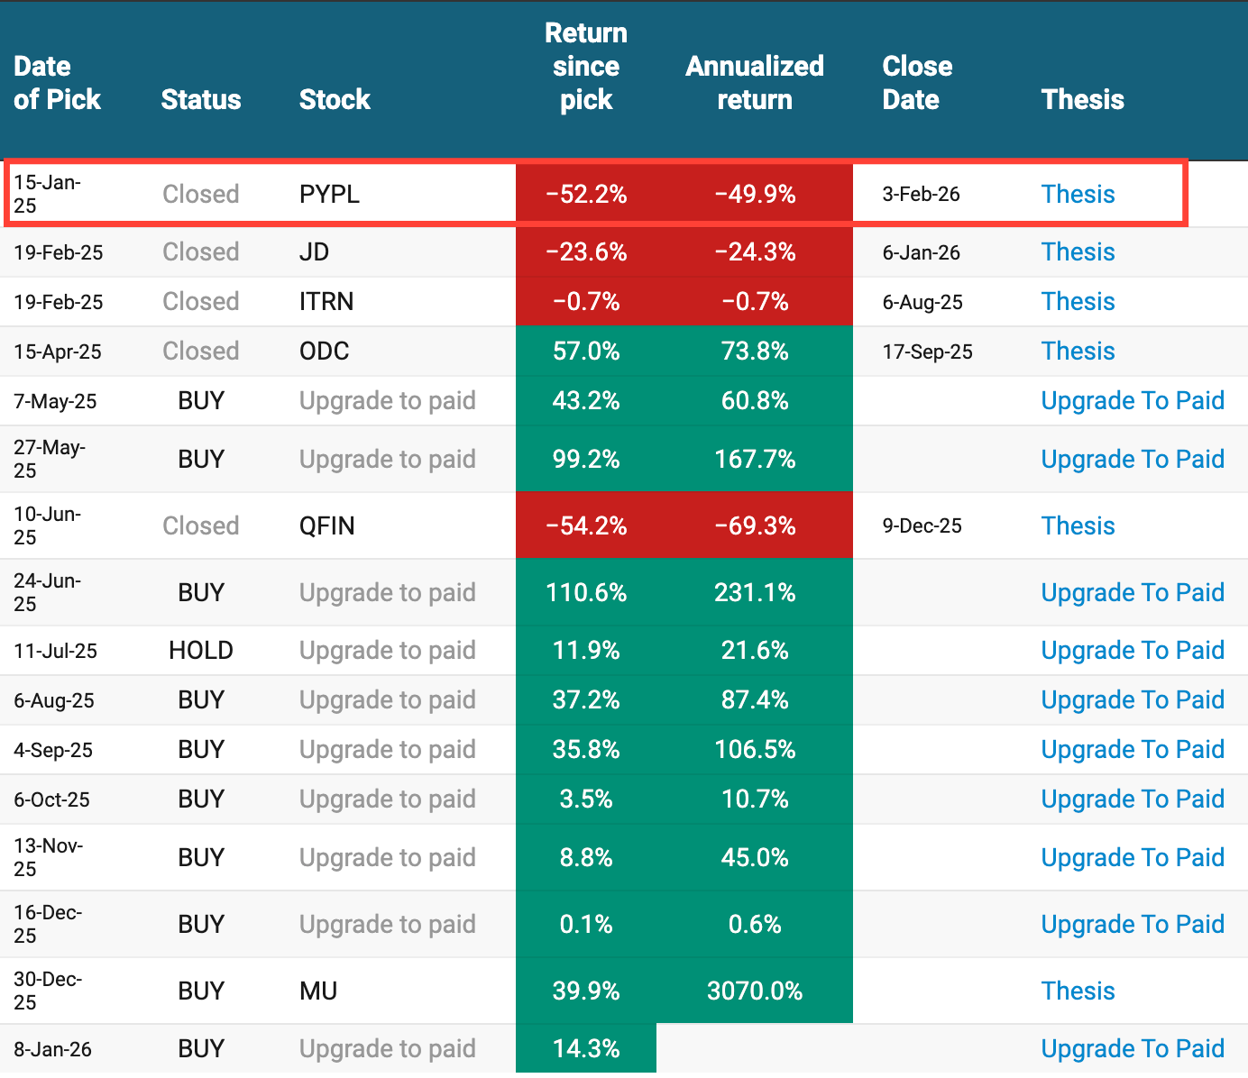Select the QFIN Closed status cell
This screenshot has width=1248, height=1078.
pos(200,525)
